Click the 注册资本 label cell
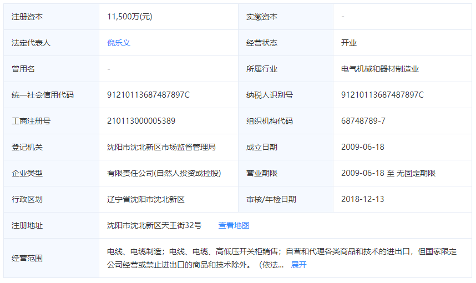 click(27, 17)
